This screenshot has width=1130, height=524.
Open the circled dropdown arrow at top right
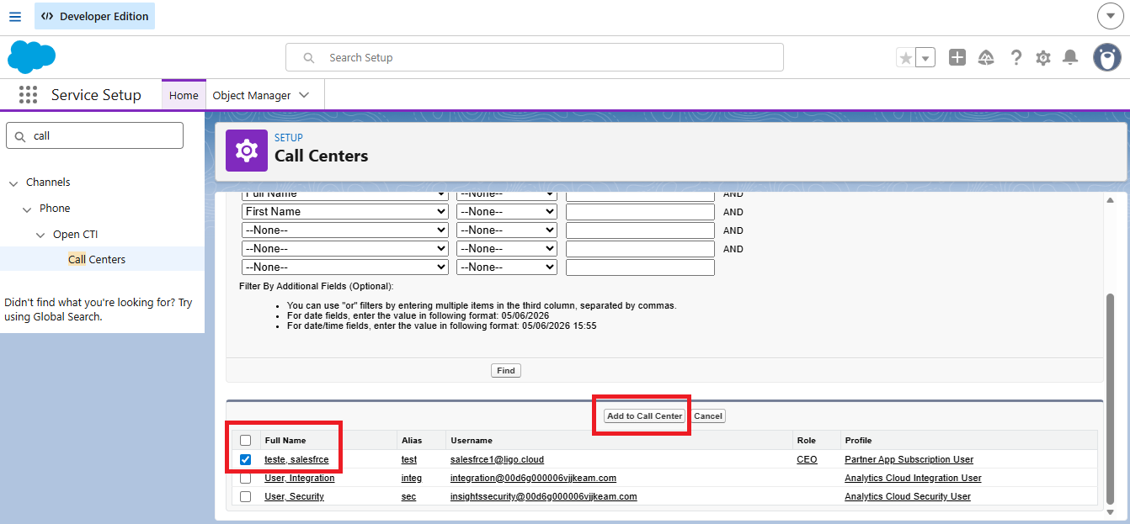(x=1111, y=16)
